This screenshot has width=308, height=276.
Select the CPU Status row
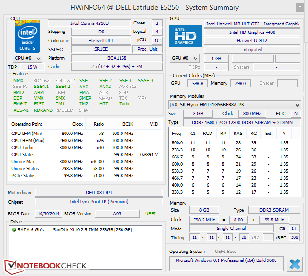tap(85, 155)
